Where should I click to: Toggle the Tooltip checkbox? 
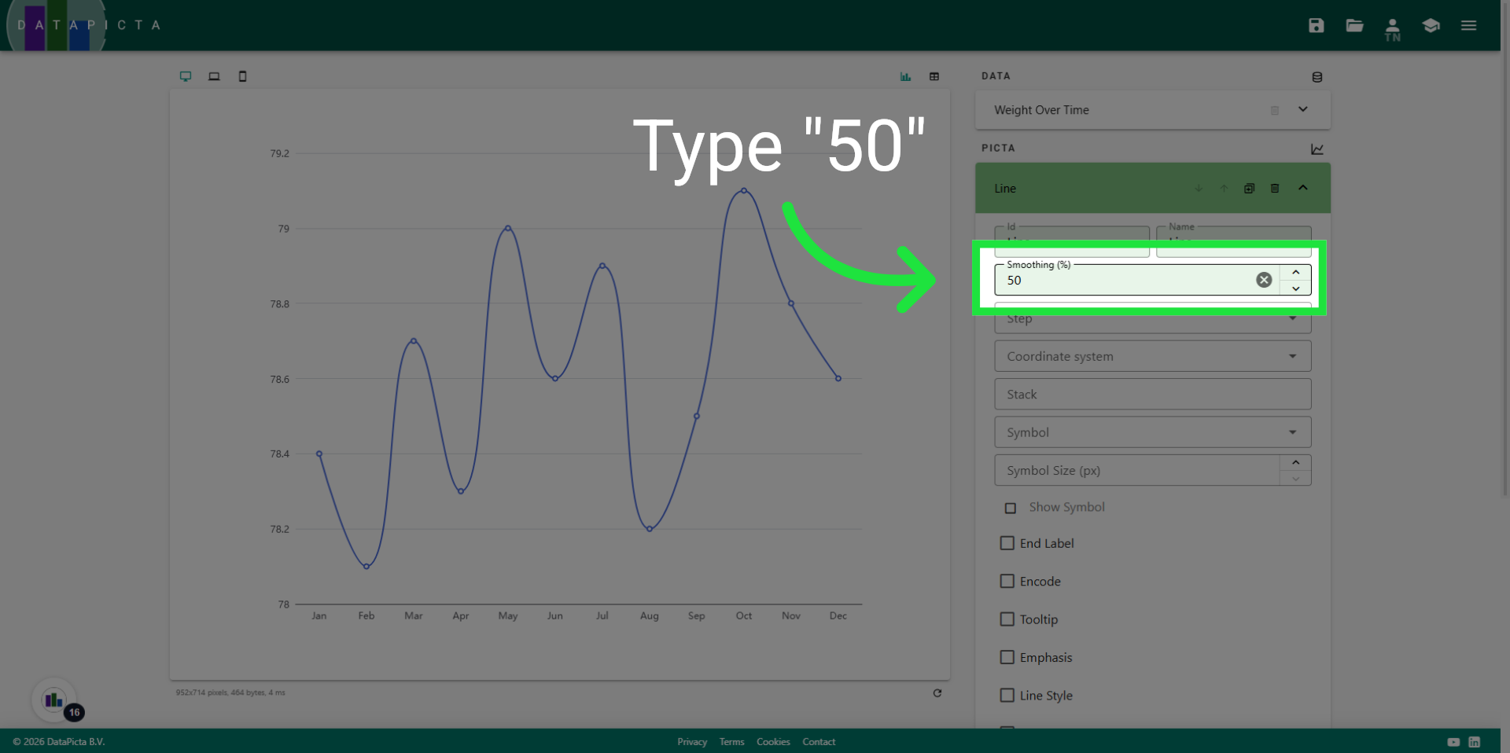click(x=1007, y=619)
